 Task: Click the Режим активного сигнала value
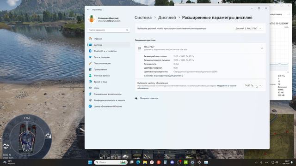point(184,60)
